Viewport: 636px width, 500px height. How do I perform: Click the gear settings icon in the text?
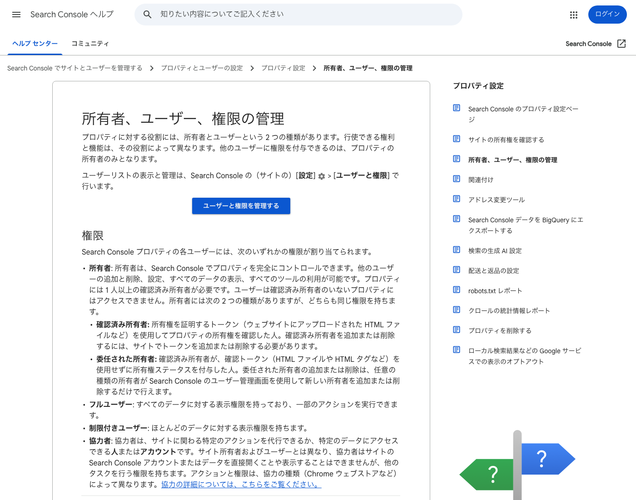click(322, 176)
